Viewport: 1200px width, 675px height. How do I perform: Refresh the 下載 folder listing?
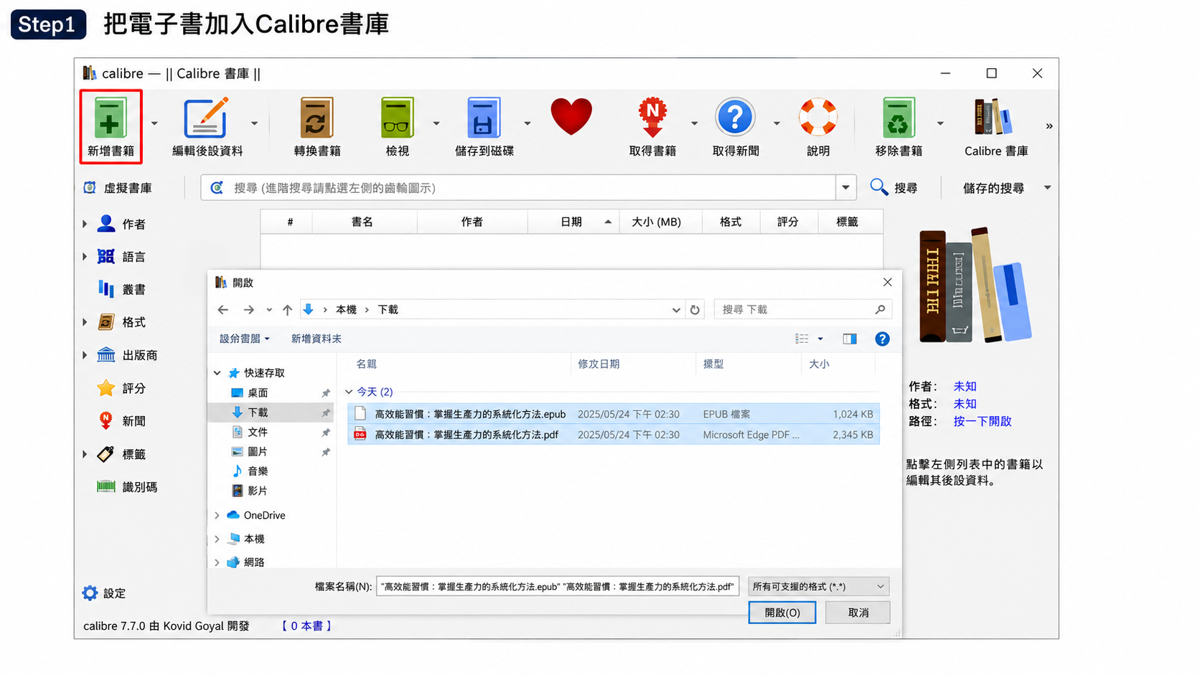click(695, 310)
